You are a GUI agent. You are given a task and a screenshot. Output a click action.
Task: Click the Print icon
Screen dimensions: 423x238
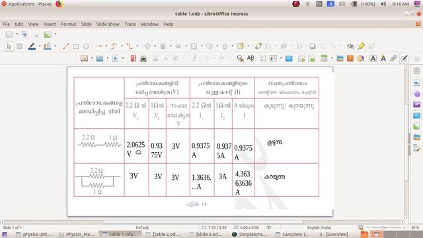pyautogui.click(x=143, y=58)
